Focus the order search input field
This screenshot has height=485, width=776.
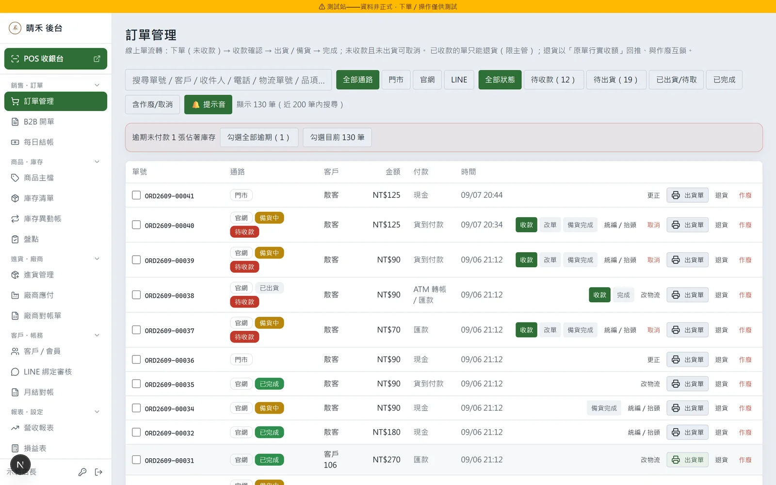(x=228, y=80)
